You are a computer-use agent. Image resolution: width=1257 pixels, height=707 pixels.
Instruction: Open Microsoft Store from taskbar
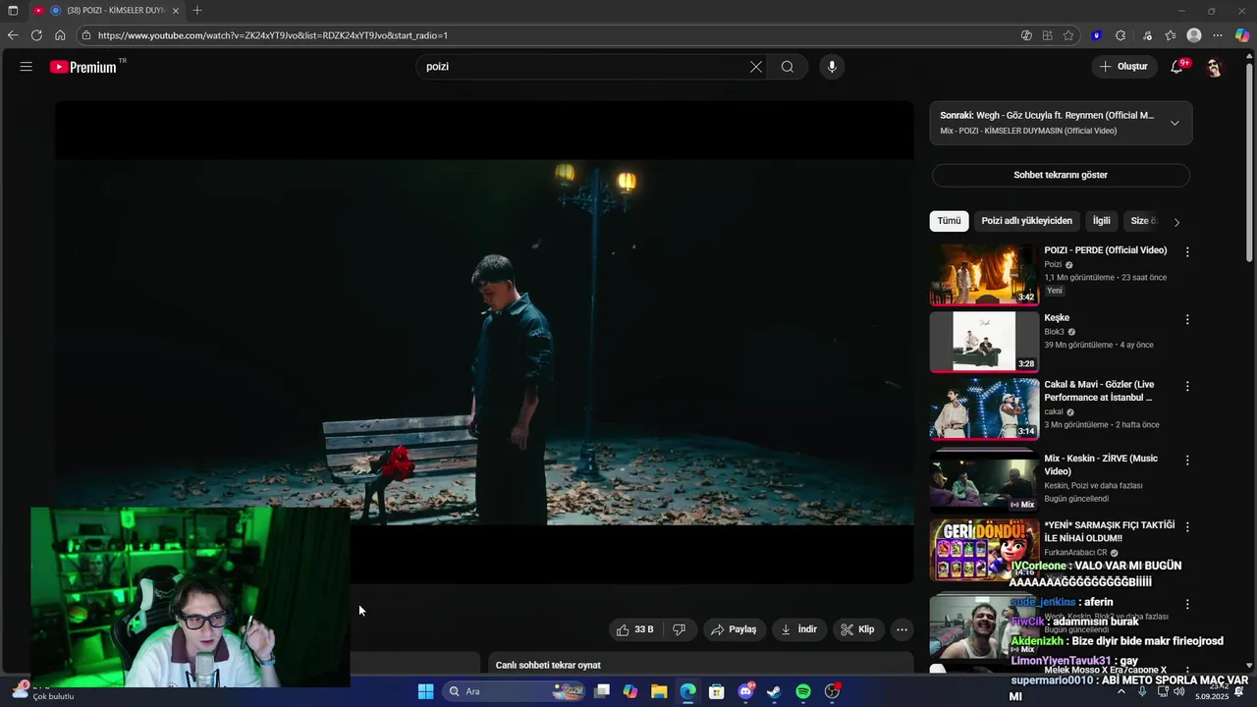coord(717,691)
